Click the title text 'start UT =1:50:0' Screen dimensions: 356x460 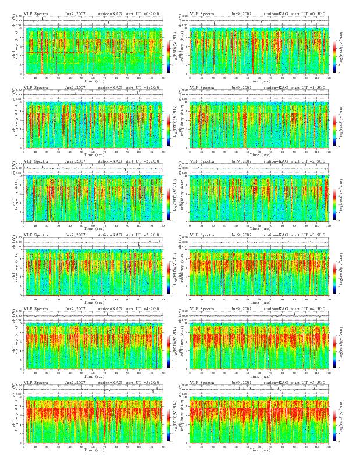[308, 88]
